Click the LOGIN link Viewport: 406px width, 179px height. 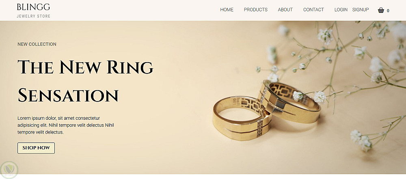click(341, 10)
